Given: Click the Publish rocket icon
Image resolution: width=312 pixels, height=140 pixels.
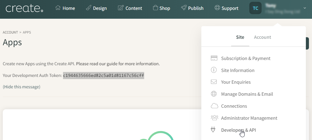Looking at the screenshot, I should (184, 8).
